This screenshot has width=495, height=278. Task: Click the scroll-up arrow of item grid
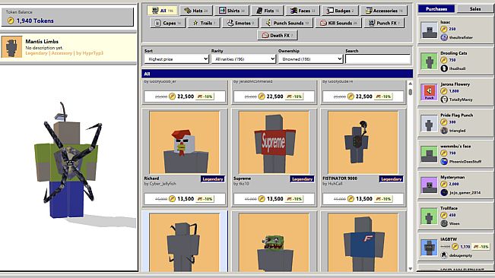point(410,84)
